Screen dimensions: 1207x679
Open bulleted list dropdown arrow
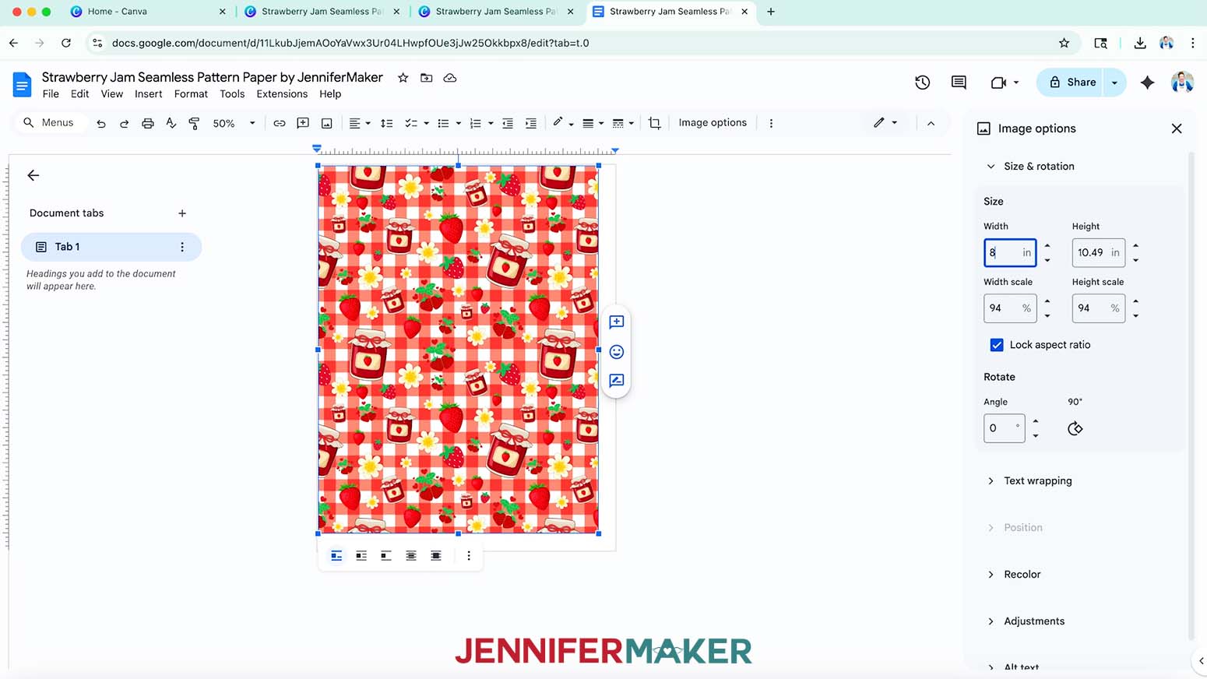458,123
